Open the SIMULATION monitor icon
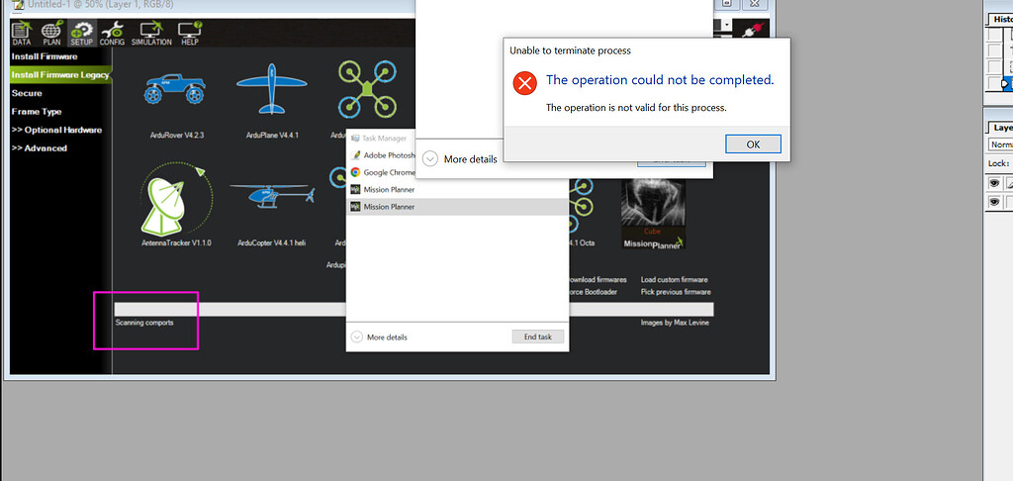The width and height of the screenshot is (1013, 481). pyautogui.click(x=151, y=34)
